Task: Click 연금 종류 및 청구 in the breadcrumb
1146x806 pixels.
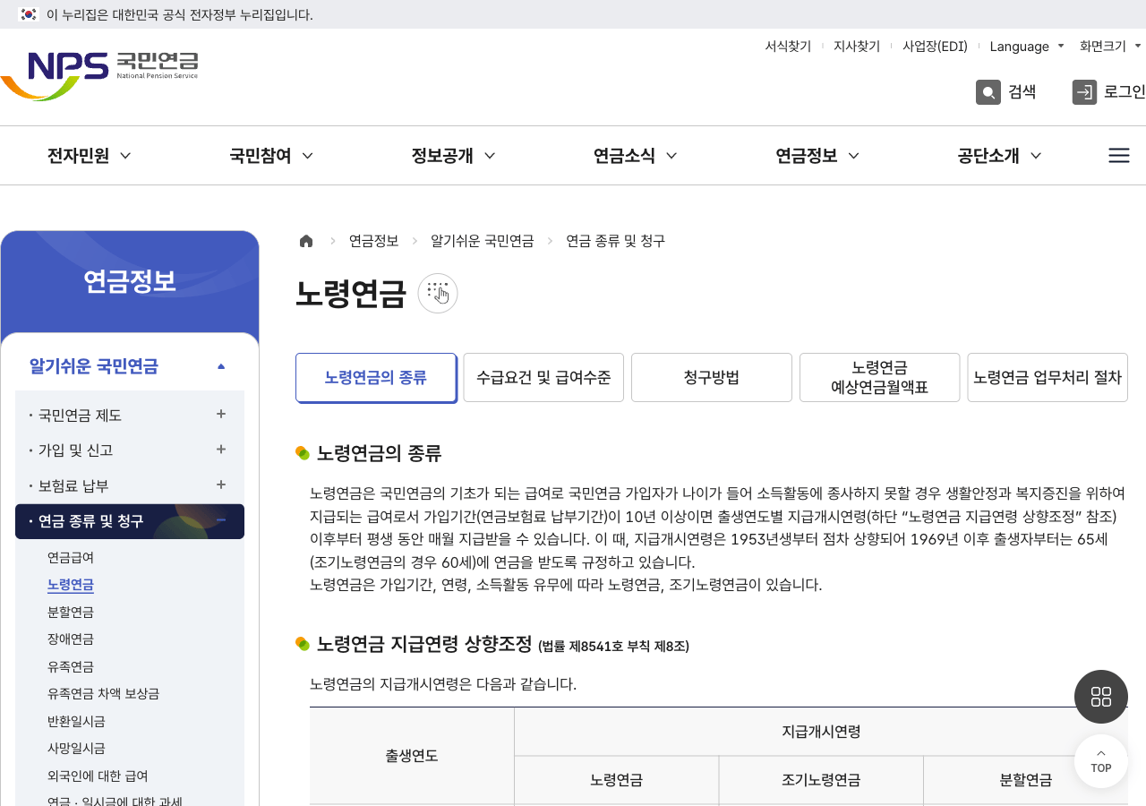Action: coord(616,241)
